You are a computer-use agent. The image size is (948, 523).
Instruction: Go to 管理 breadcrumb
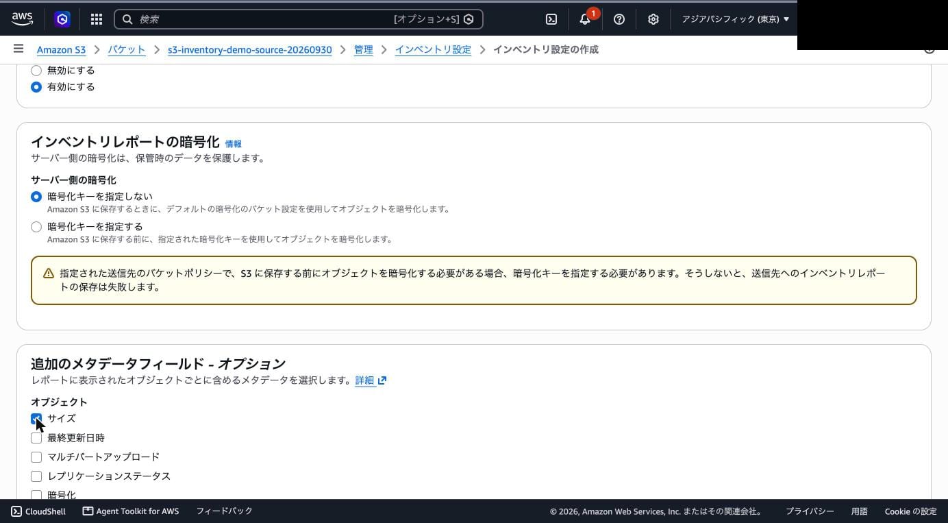pyautogui.click(x=363, y=49)
